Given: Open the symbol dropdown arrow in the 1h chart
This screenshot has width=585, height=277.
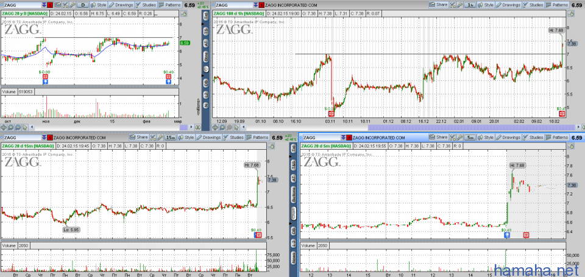Looking at the screenshot, I should (x=255, y=5).
